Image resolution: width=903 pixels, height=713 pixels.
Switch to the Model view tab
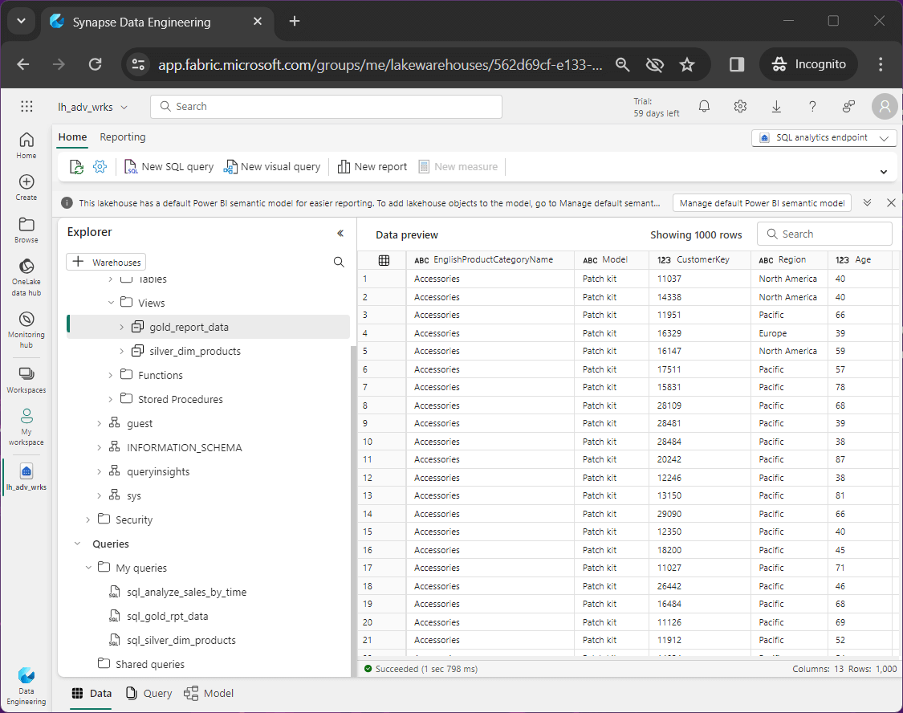point(209,694)
